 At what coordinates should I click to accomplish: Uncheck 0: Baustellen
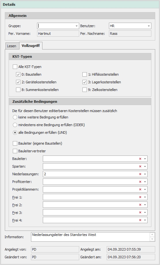(18, 74)
